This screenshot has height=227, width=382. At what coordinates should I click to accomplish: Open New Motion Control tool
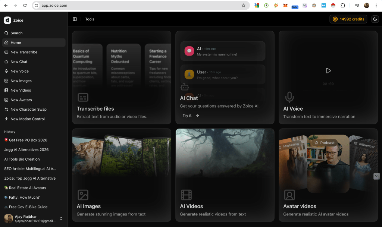[28, 119]
